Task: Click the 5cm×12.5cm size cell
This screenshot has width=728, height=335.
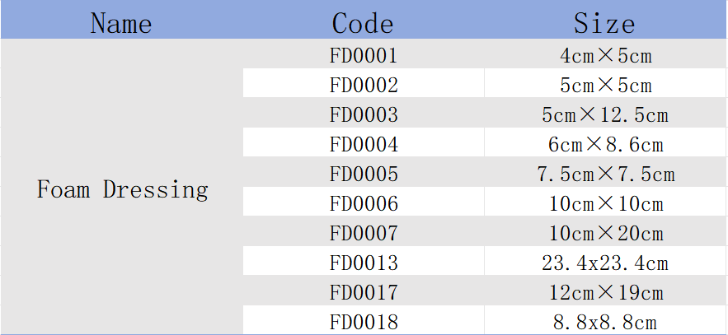Action: point(605,113)
